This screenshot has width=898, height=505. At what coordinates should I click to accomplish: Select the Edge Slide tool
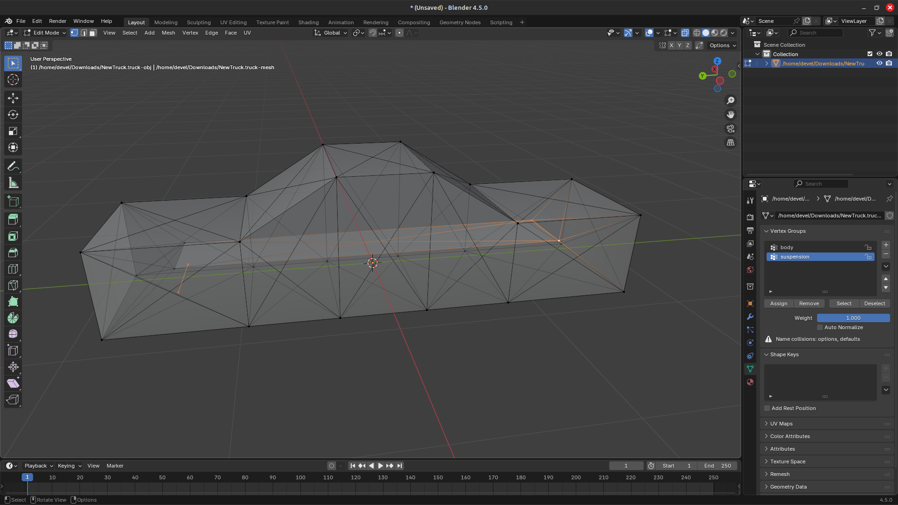13,351
